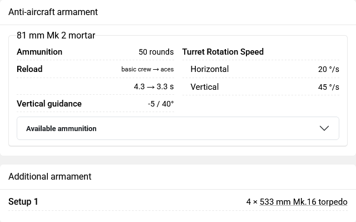Click the Horizontal rotation row label
The width and height of the screenshot is (356, 222).
210,69
